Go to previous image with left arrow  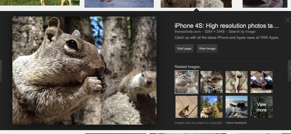1,71
